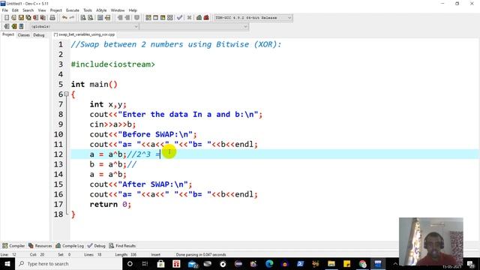Open Microsoft Store from the taskbar

pos(160,263)
